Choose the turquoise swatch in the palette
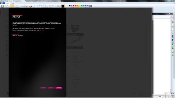Viewport: 175px width, 98px height. coord(84,5)
